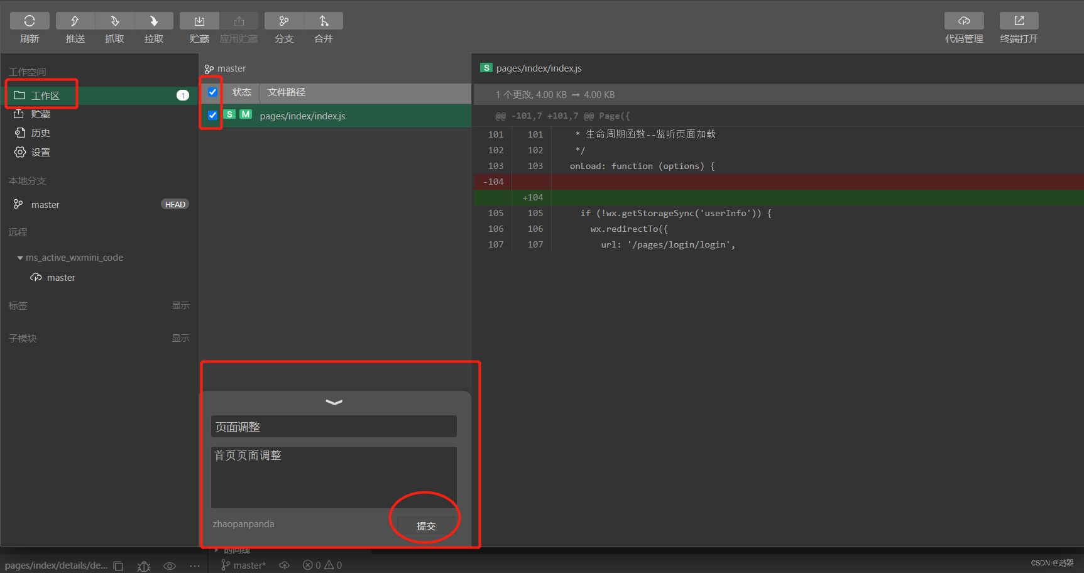Click the S staged status badge in file row
Screen dimensions: 1084x573
(230, 114)
